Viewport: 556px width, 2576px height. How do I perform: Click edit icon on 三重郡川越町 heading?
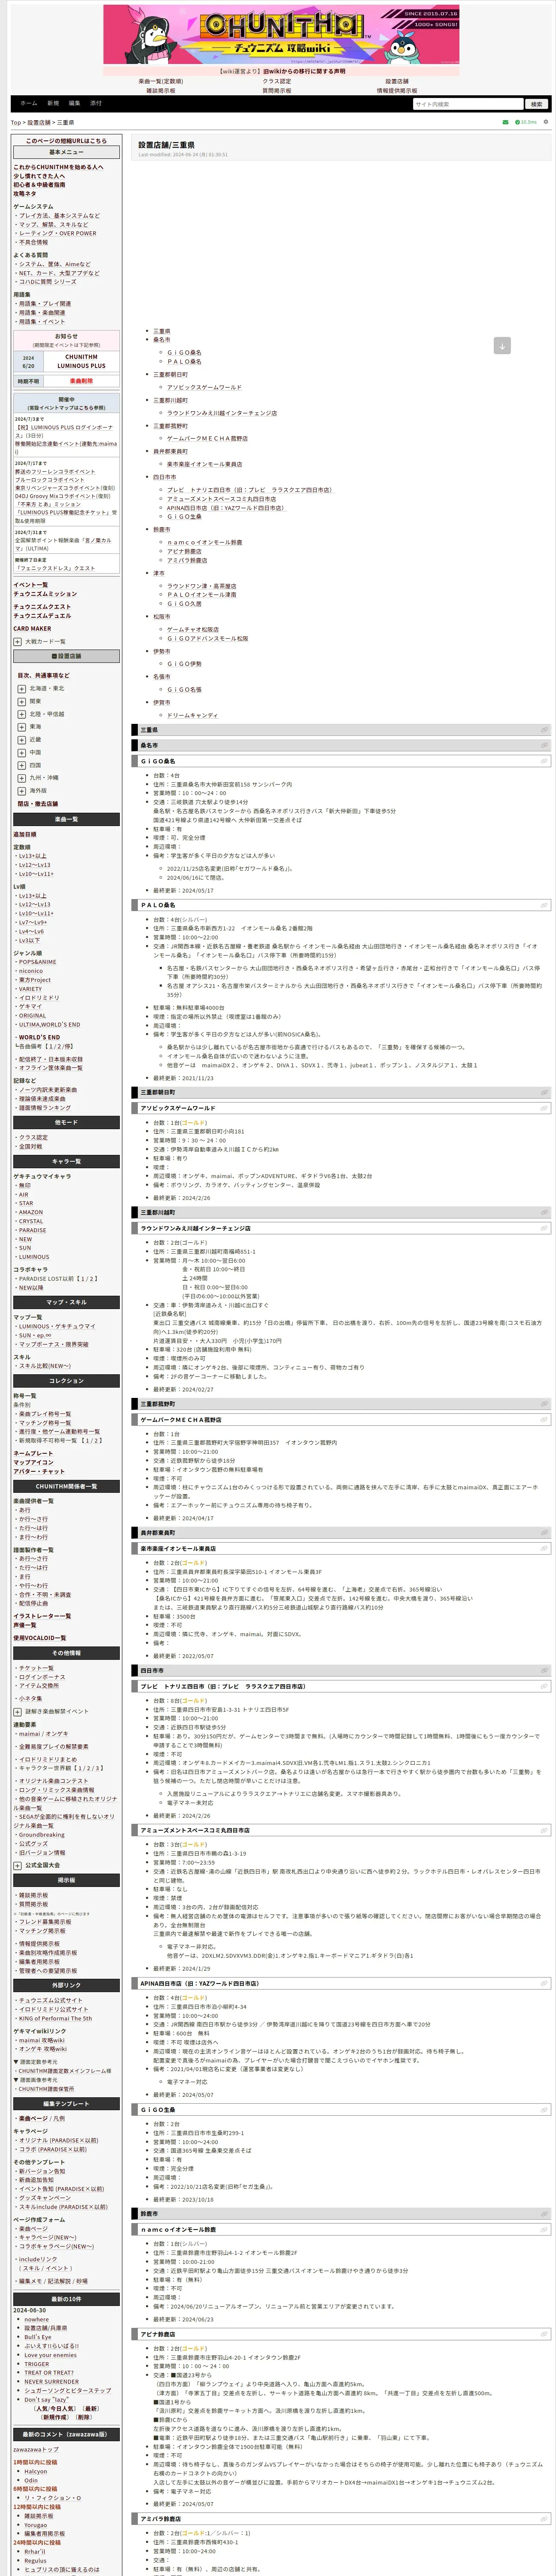(544, 1212)
